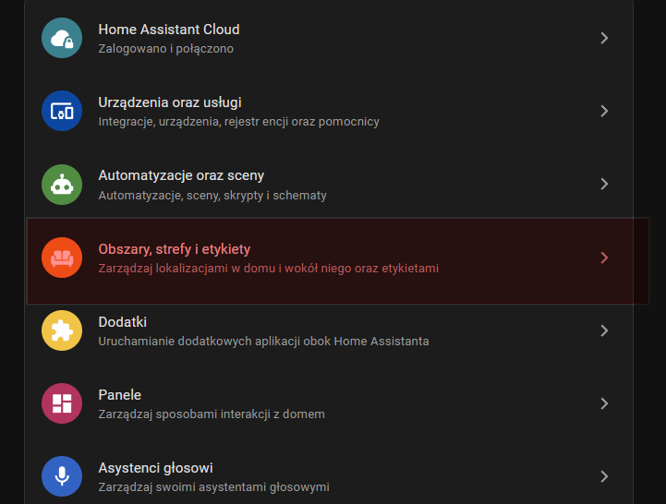This screenshot has width=666, height=504.
Task: Click the orange sofa areas icon
Action: (62, 258)
